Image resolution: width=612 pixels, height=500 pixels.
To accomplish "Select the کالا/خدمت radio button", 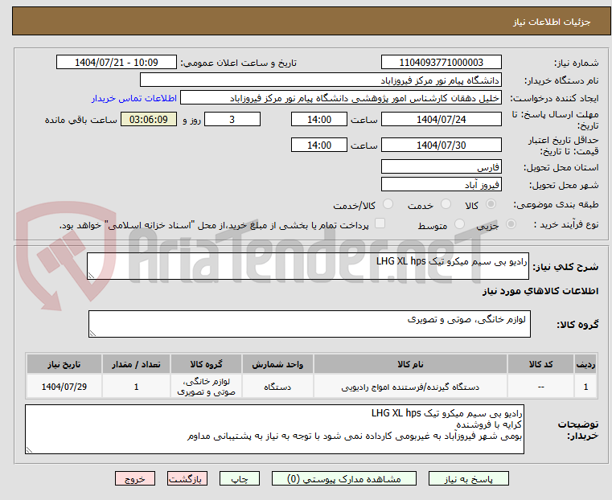I will (x=388, y=204).
